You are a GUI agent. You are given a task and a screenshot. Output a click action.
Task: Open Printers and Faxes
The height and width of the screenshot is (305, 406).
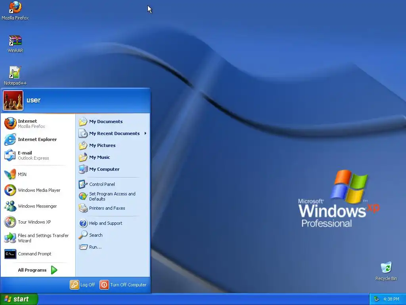click(x=113, y=208)
